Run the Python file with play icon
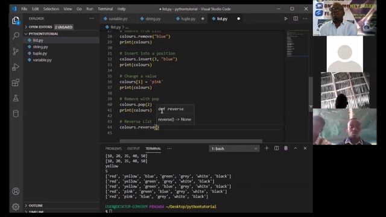Viewport: 386px width, 217px height. [286, 19]
